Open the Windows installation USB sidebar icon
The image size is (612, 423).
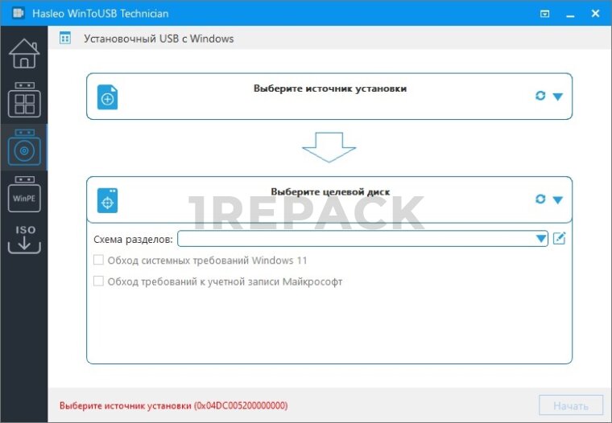pyautogui.click(x=24, y=147)
